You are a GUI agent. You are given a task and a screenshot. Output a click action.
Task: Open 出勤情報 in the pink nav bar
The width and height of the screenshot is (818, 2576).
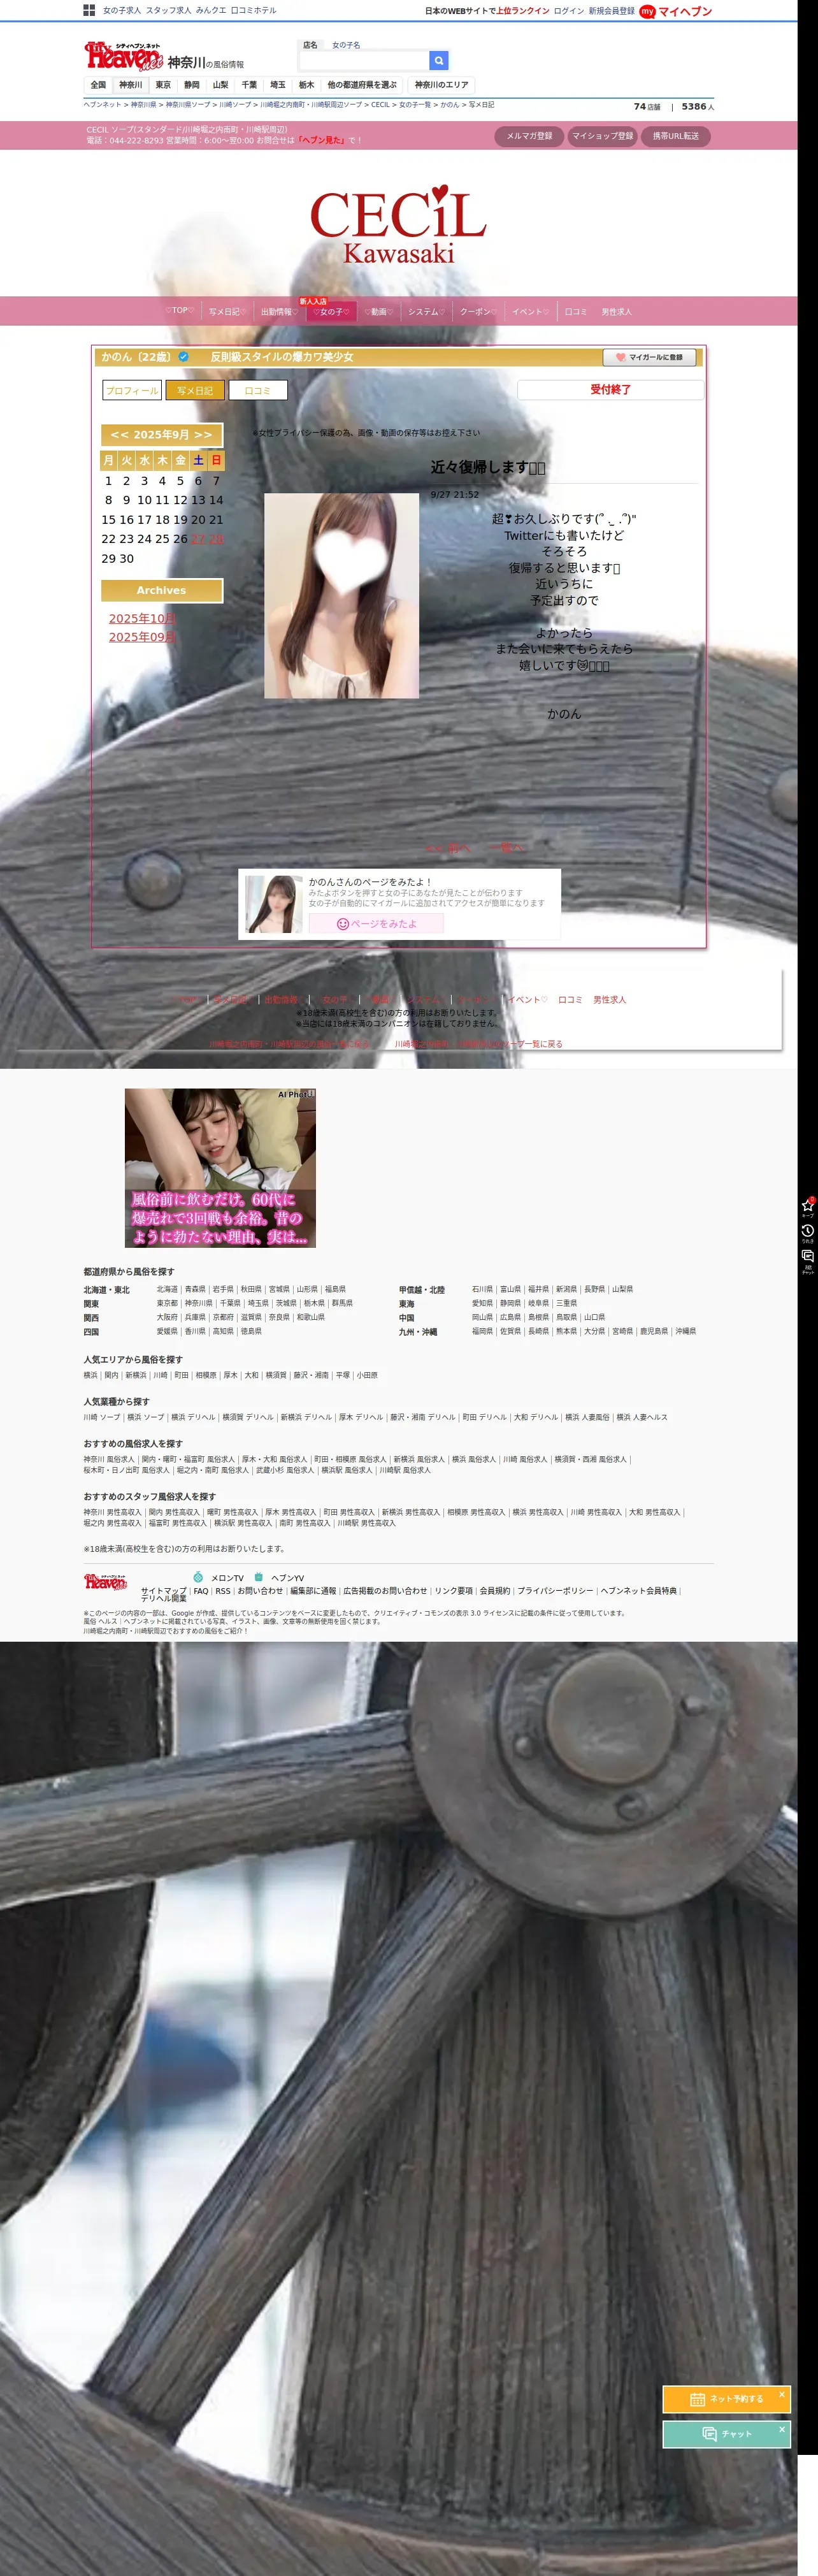click(x=279, y=312)
